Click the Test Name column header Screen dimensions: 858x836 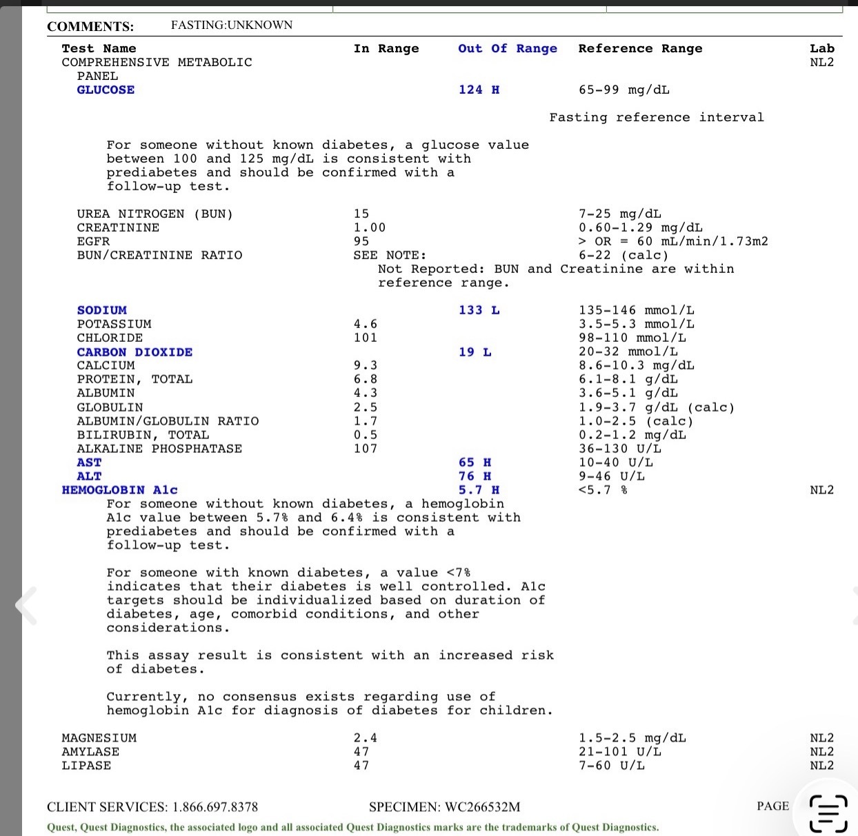[x=99, y=48]
